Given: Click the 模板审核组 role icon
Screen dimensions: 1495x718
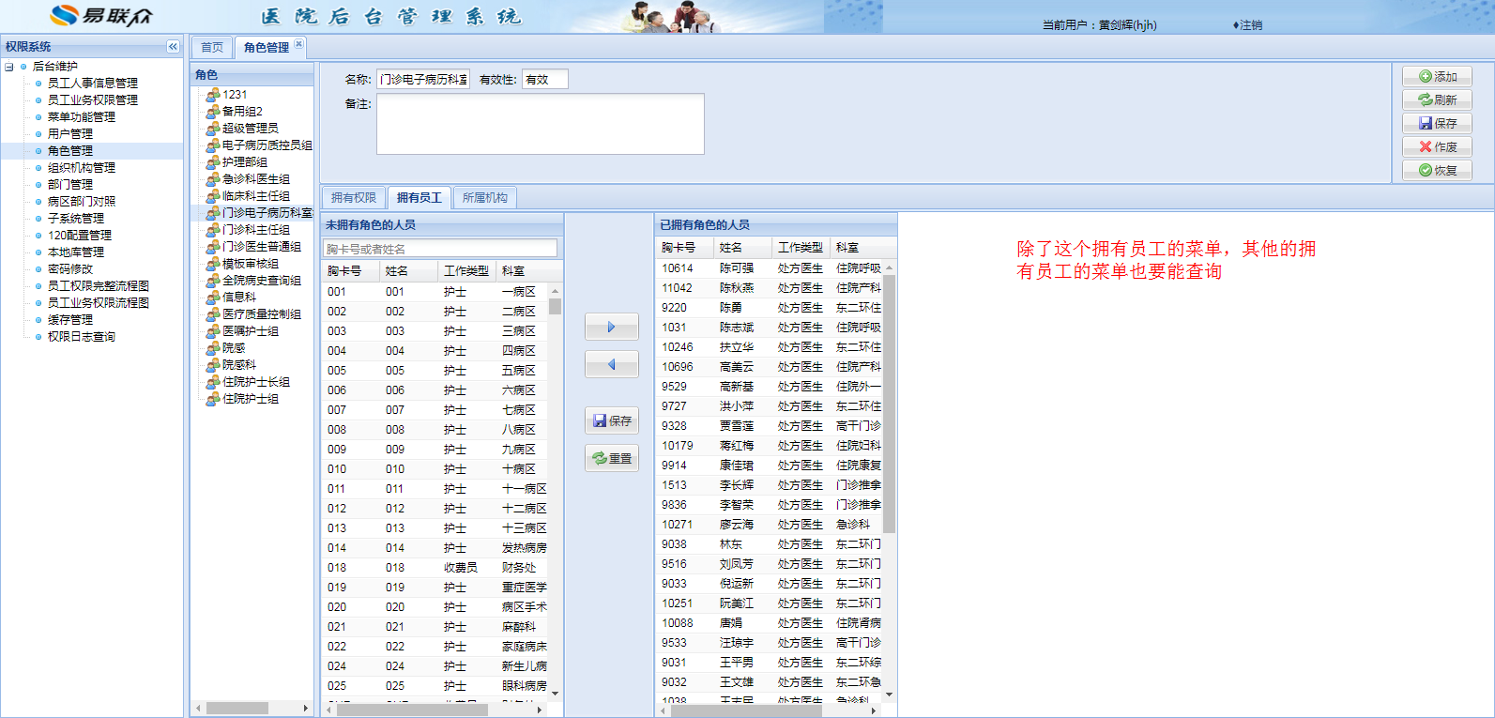Looking at the screenshot, I should 213,264.
